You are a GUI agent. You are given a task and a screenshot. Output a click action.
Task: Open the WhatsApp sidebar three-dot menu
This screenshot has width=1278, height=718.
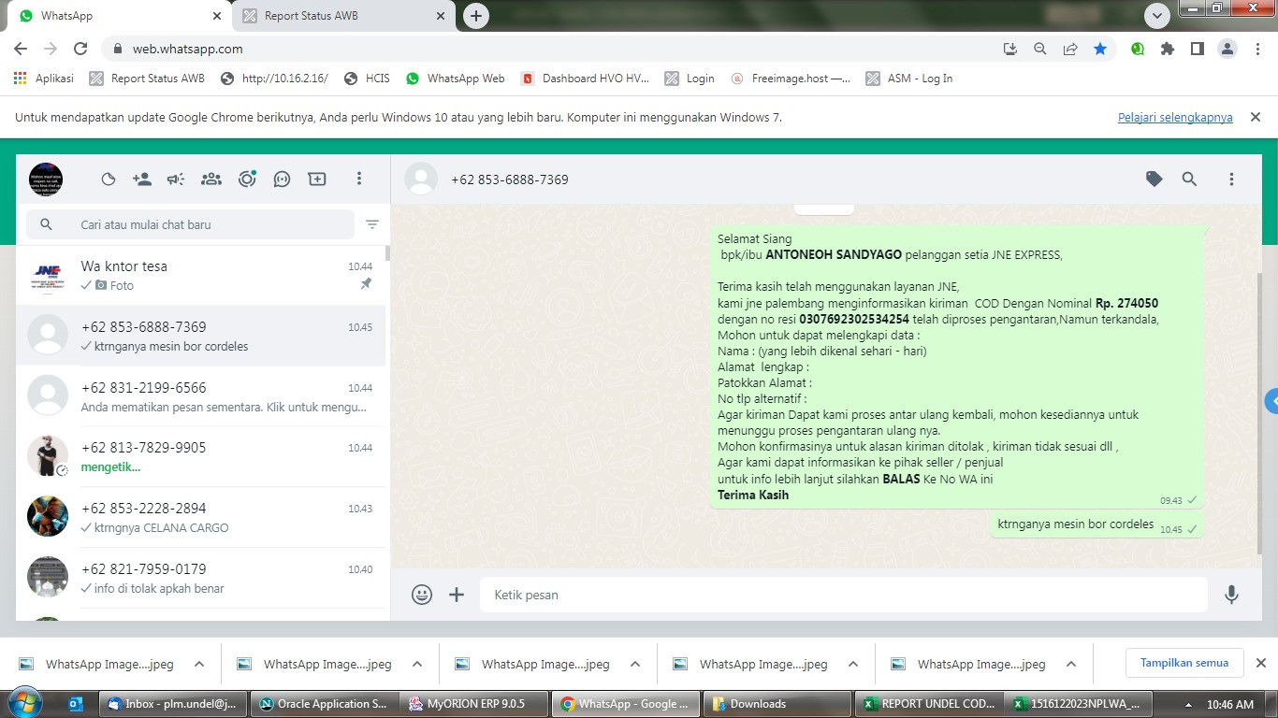click(359, 179)
